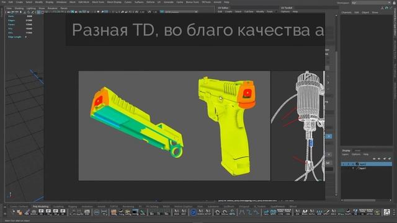Switch to the Poly Modeling shelf tab
Screen dimensions: 397x223
coord(40,206)
